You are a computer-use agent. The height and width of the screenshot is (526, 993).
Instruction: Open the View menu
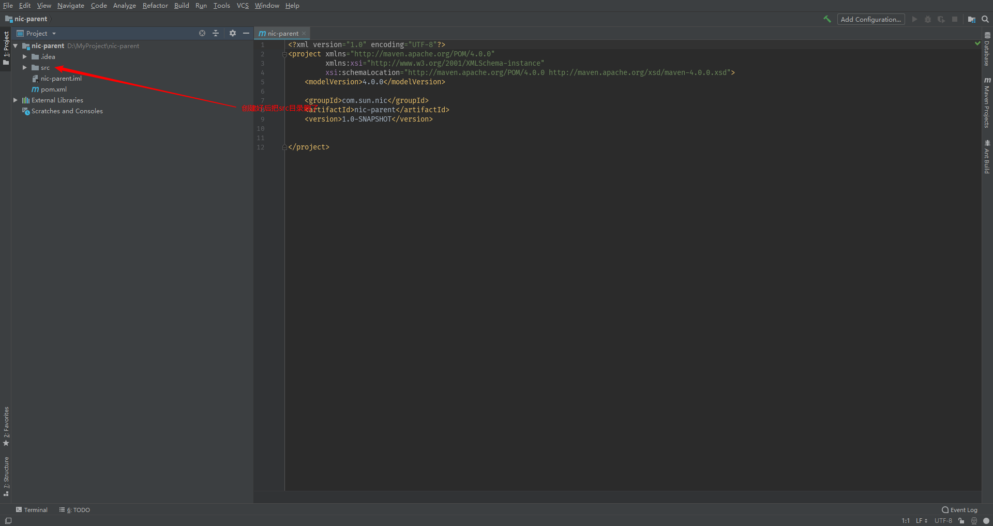[44, 6]
